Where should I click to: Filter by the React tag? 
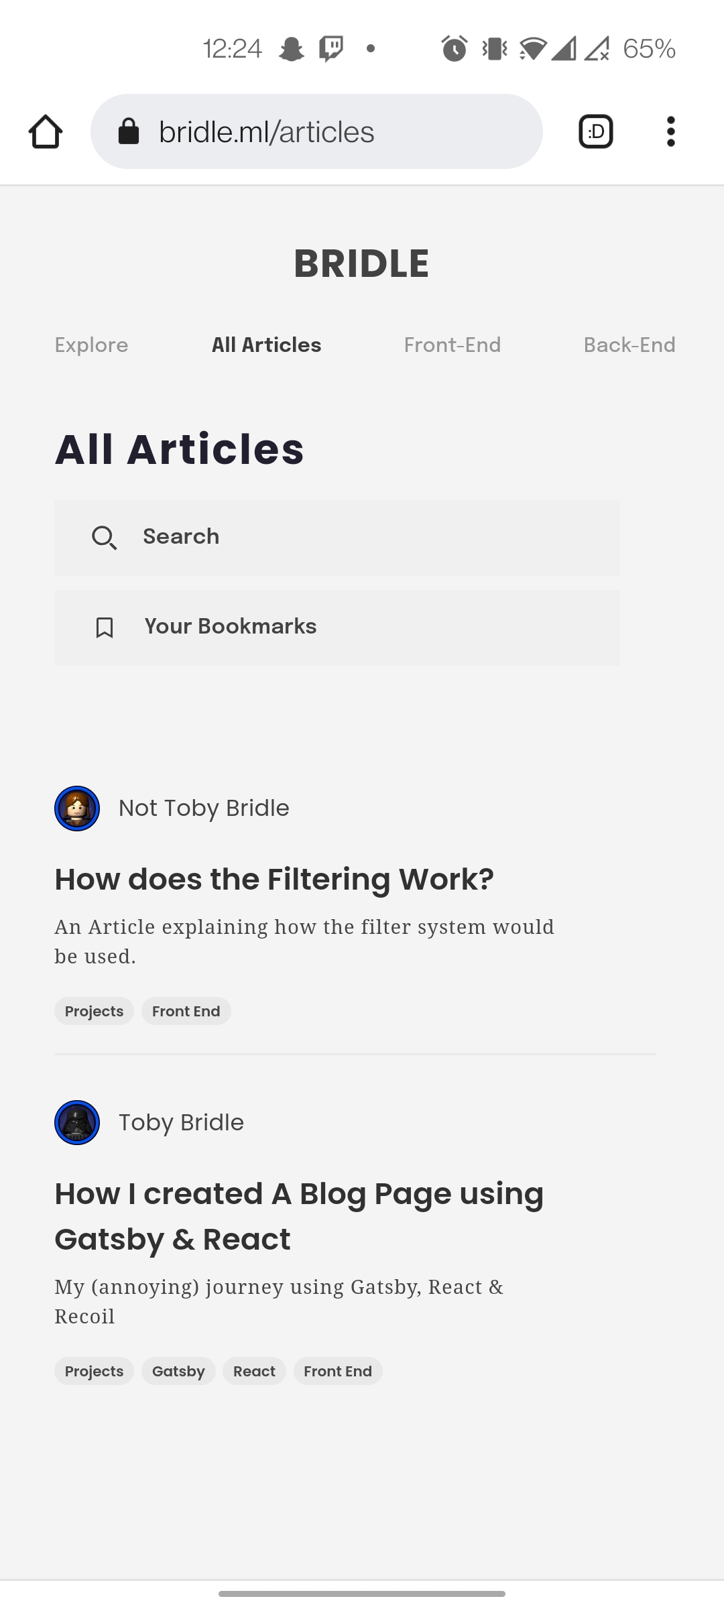254,1370
